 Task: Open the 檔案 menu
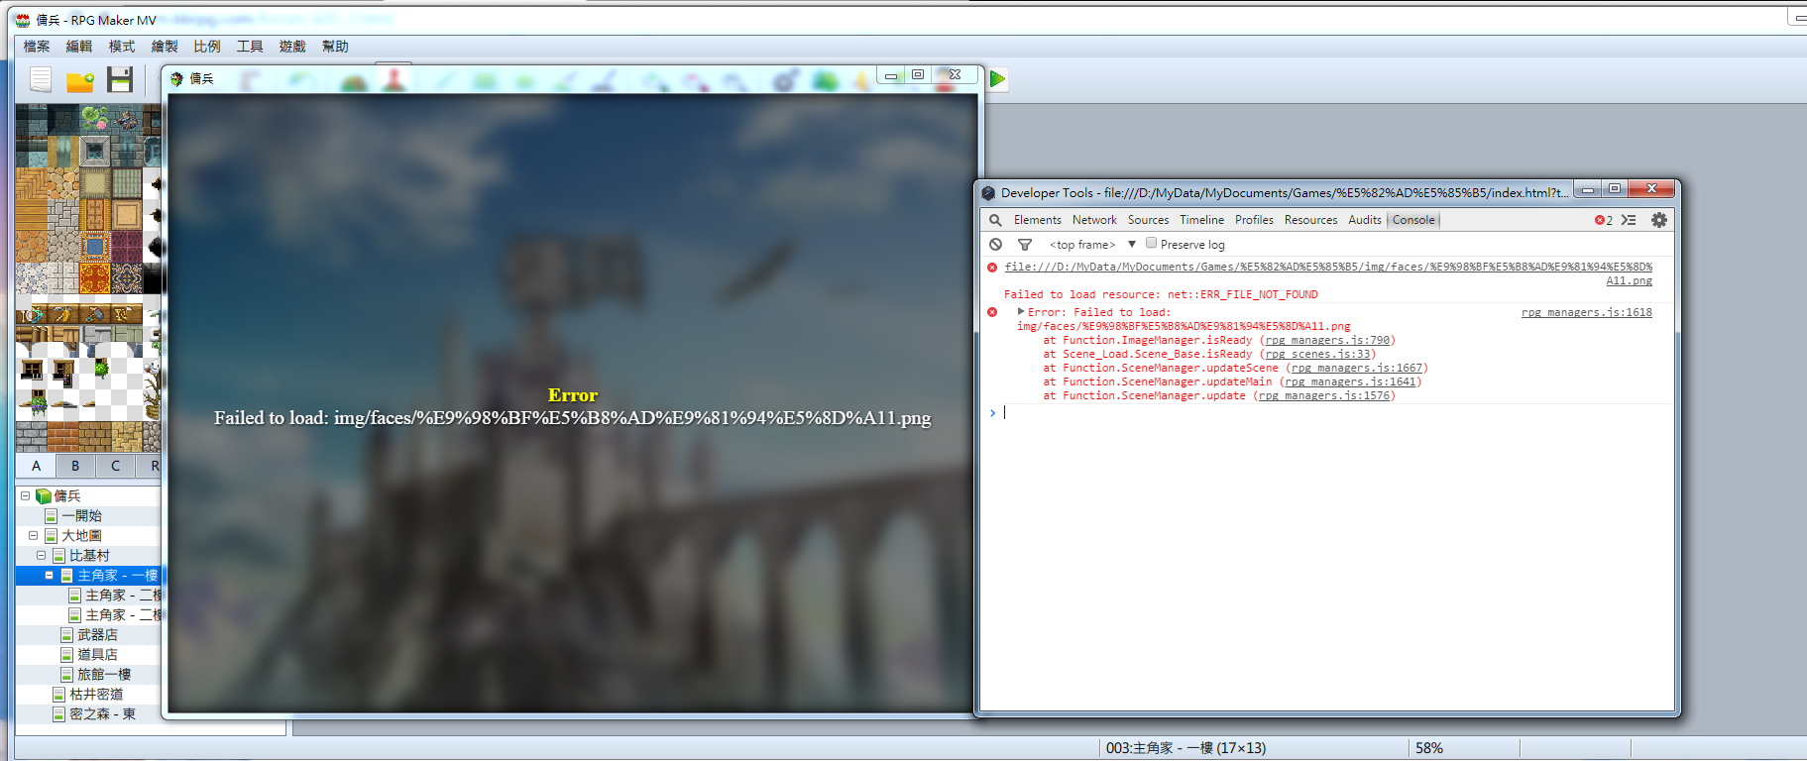[x=37, y=47]
